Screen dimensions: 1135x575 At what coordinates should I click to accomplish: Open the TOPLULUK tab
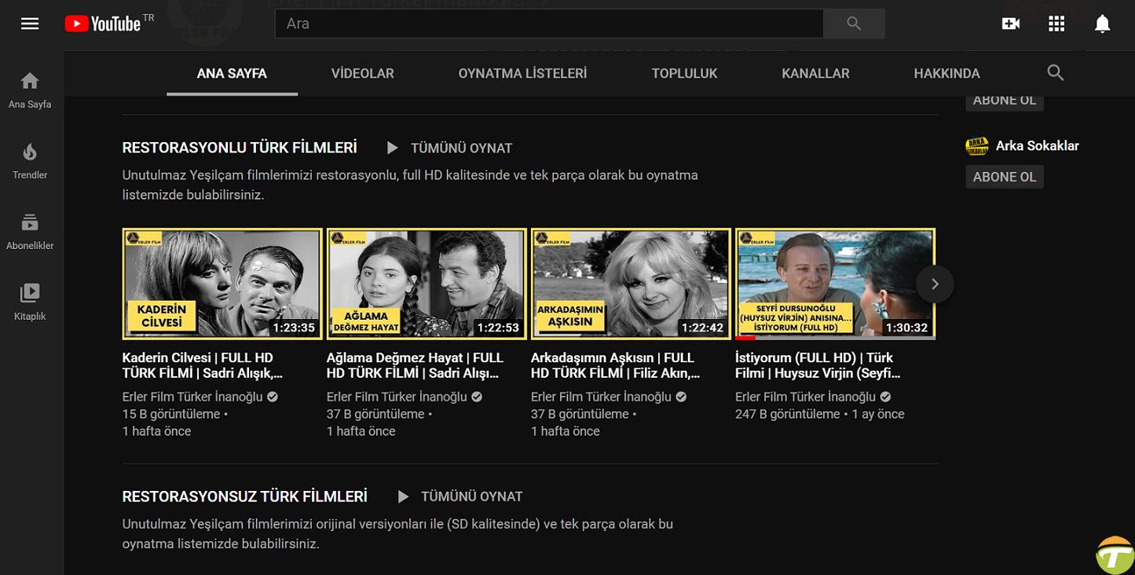point(684,73)
